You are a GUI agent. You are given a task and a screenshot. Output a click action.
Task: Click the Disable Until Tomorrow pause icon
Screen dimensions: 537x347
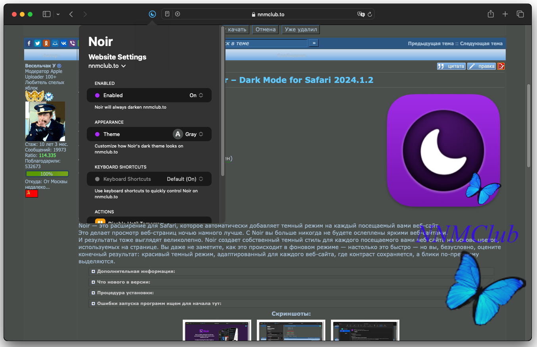pyautogui.click(x=99, y=221)
